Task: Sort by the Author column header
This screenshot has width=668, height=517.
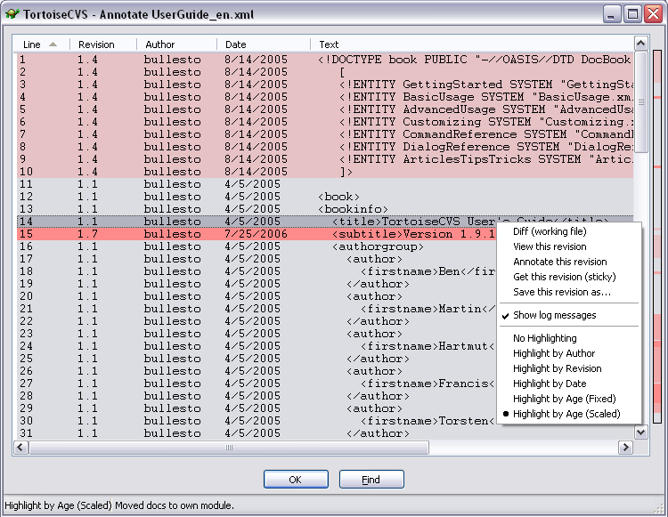Action: tap(176, 44)
